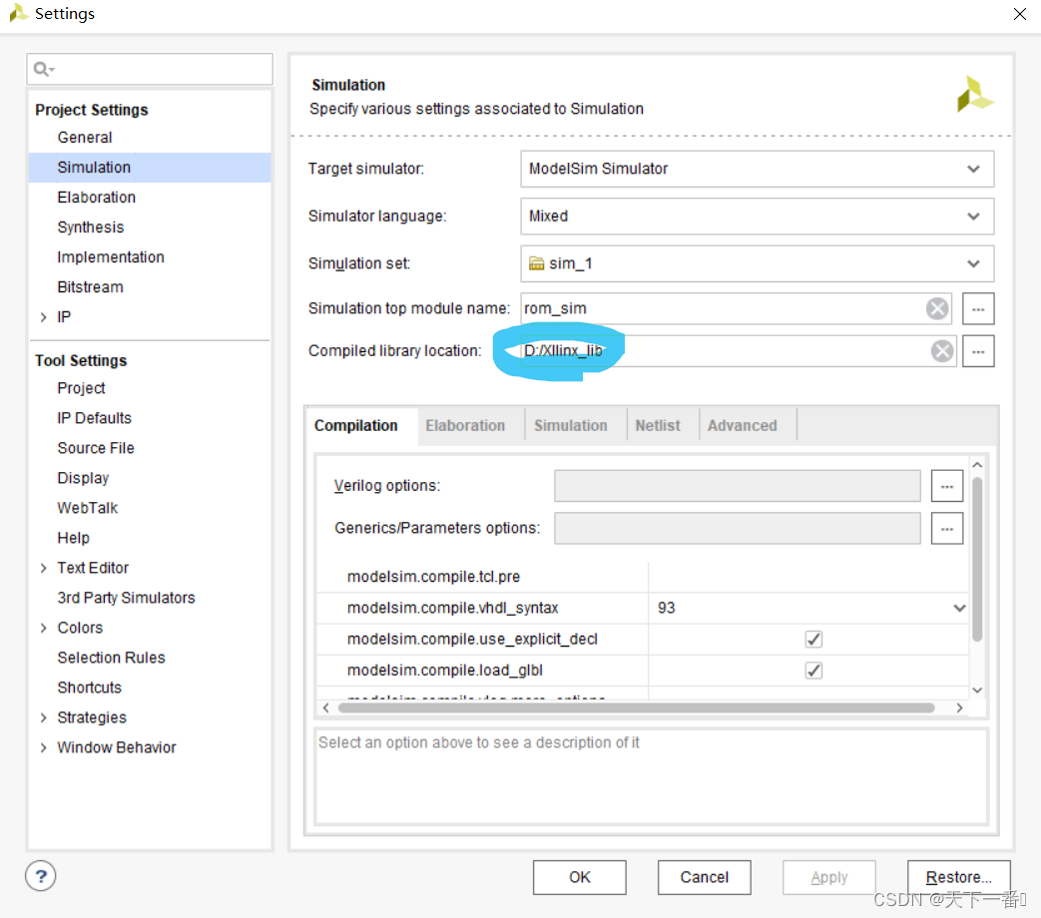This screenshot has height=918, width=1041.
Task: Click the sim_1 folder icon
Action: (x=537, y=263)
